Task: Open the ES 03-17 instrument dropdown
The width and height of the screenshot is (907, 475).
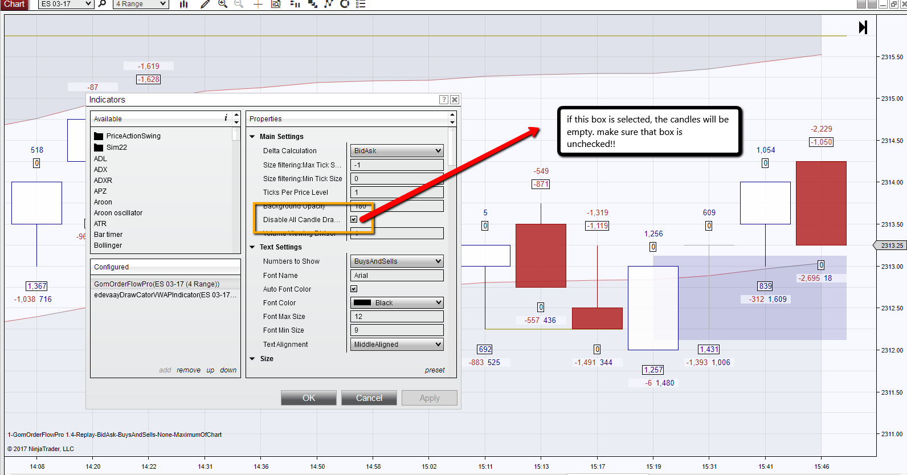Action: click(66, 4)
